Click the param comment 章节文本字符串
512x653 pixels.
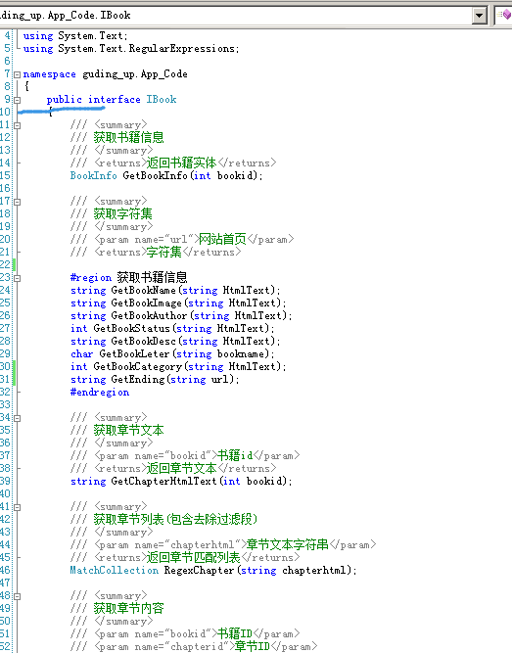pyautogui.click(x=287, y=544)
